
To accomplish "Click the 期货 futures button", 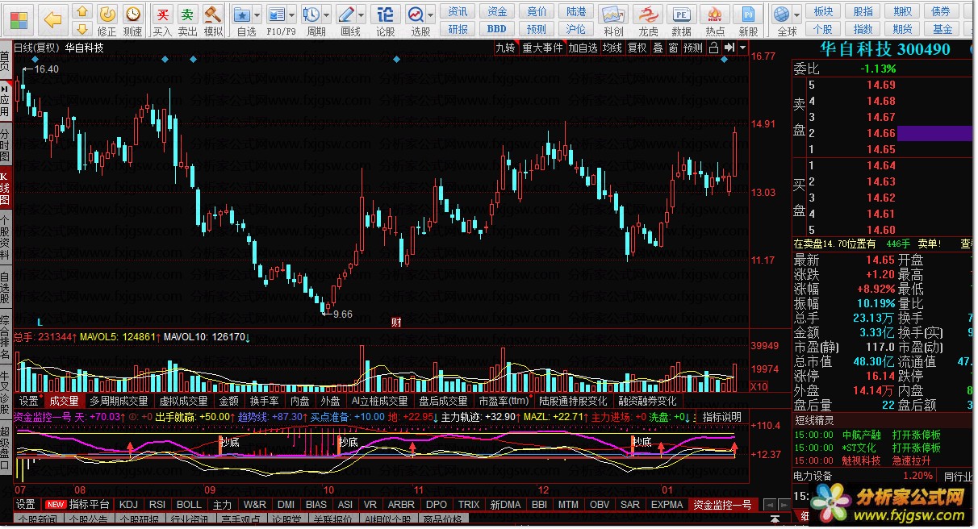I will tap(902, 29).
